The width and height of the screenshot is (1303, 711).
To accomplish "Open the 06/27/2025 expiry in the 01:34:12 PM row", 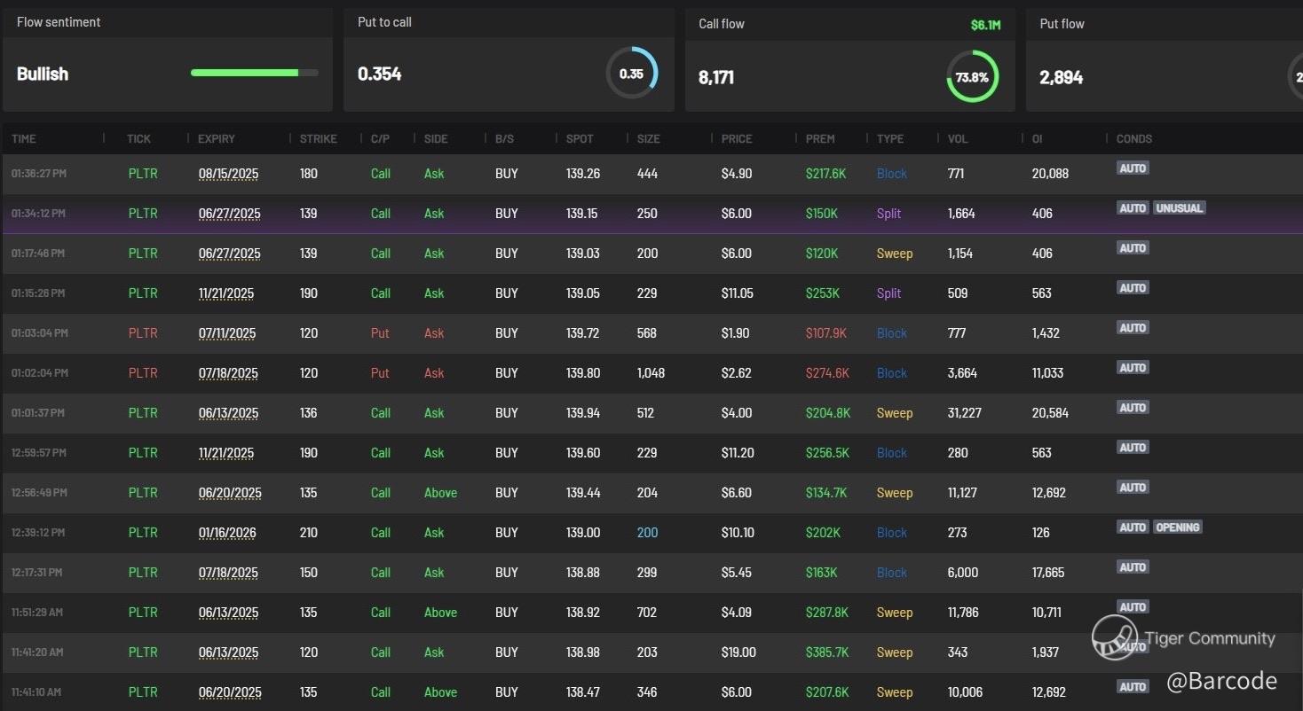I will pos(230,214).
